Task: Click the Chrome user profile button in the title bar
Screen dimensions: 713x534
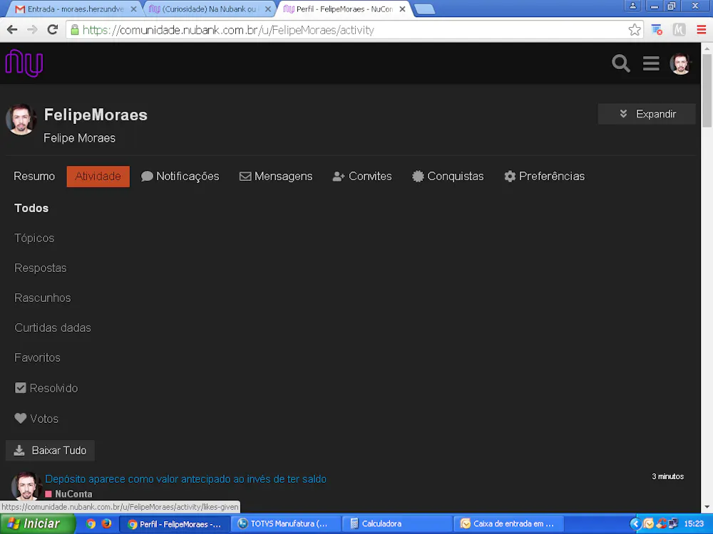Action: coord(632,6)
